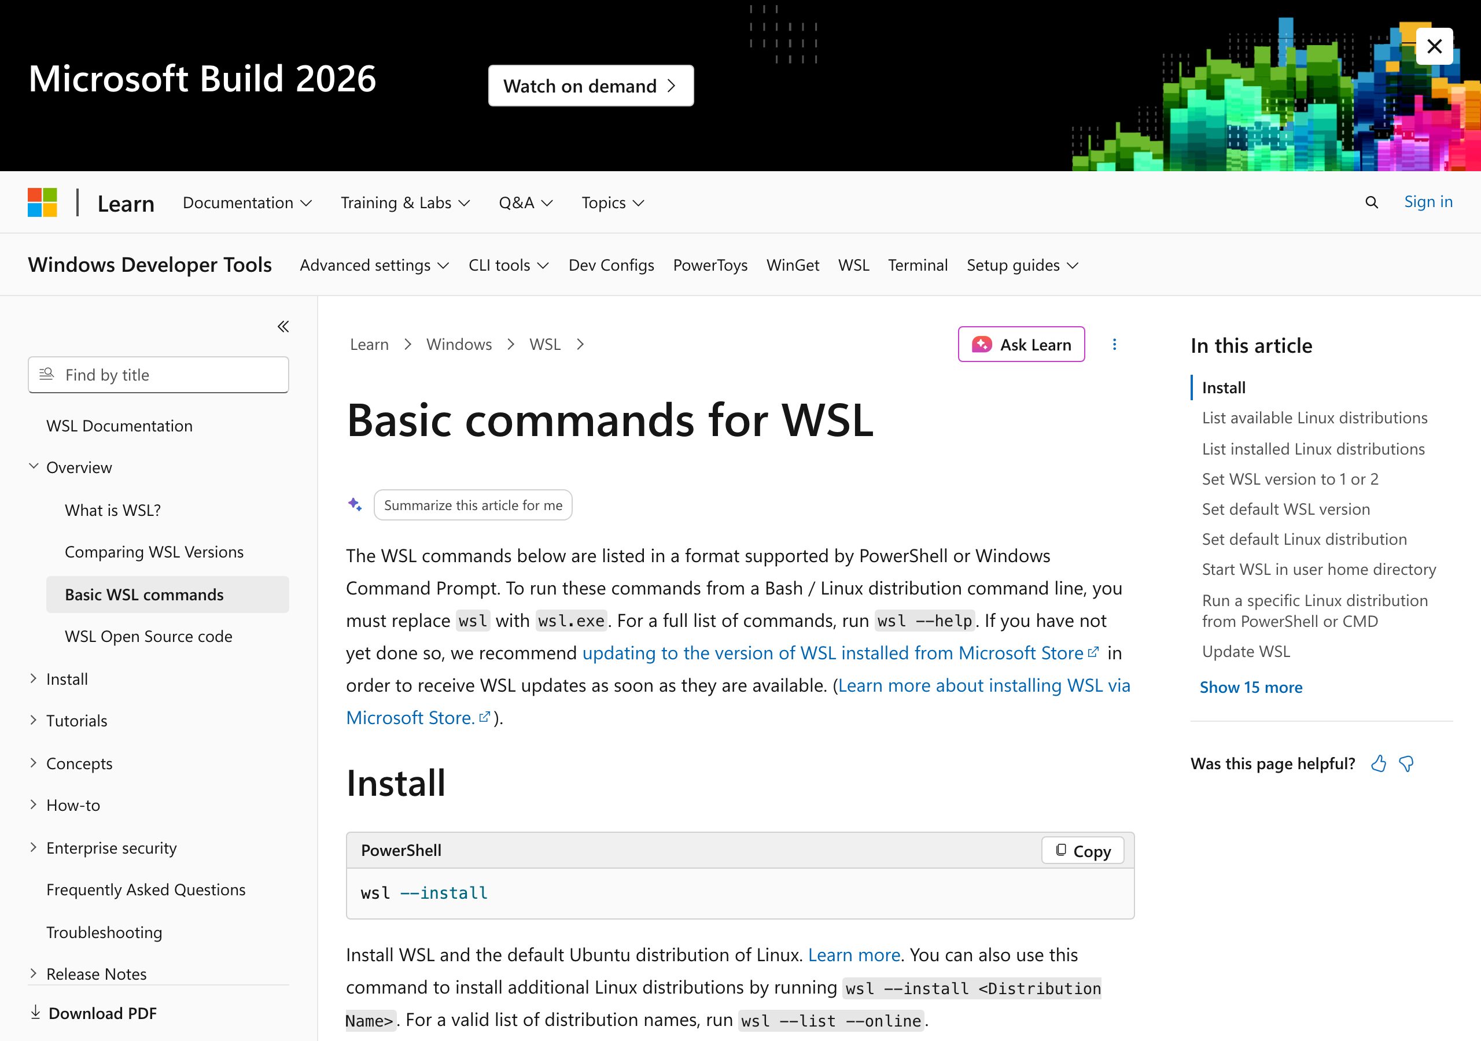Expand the Advanced settings dropdown

pos(374,265)
